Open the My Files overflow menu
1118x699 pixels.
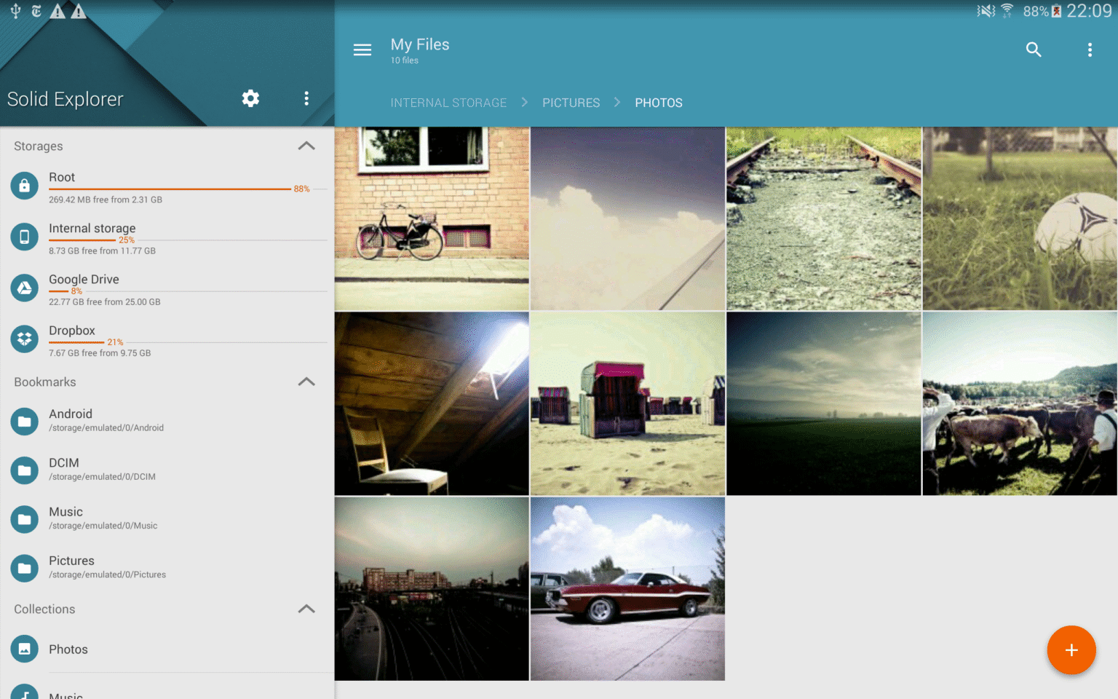coord(1090,50)
